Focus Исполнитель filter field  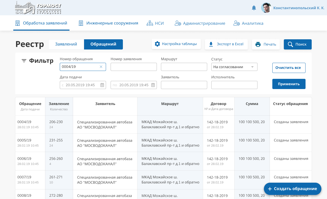pyautogui.click(x=234, y=85)
